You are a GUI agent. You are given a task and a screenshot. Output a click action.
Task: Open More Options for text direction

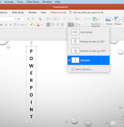click(x=88, y=69)
